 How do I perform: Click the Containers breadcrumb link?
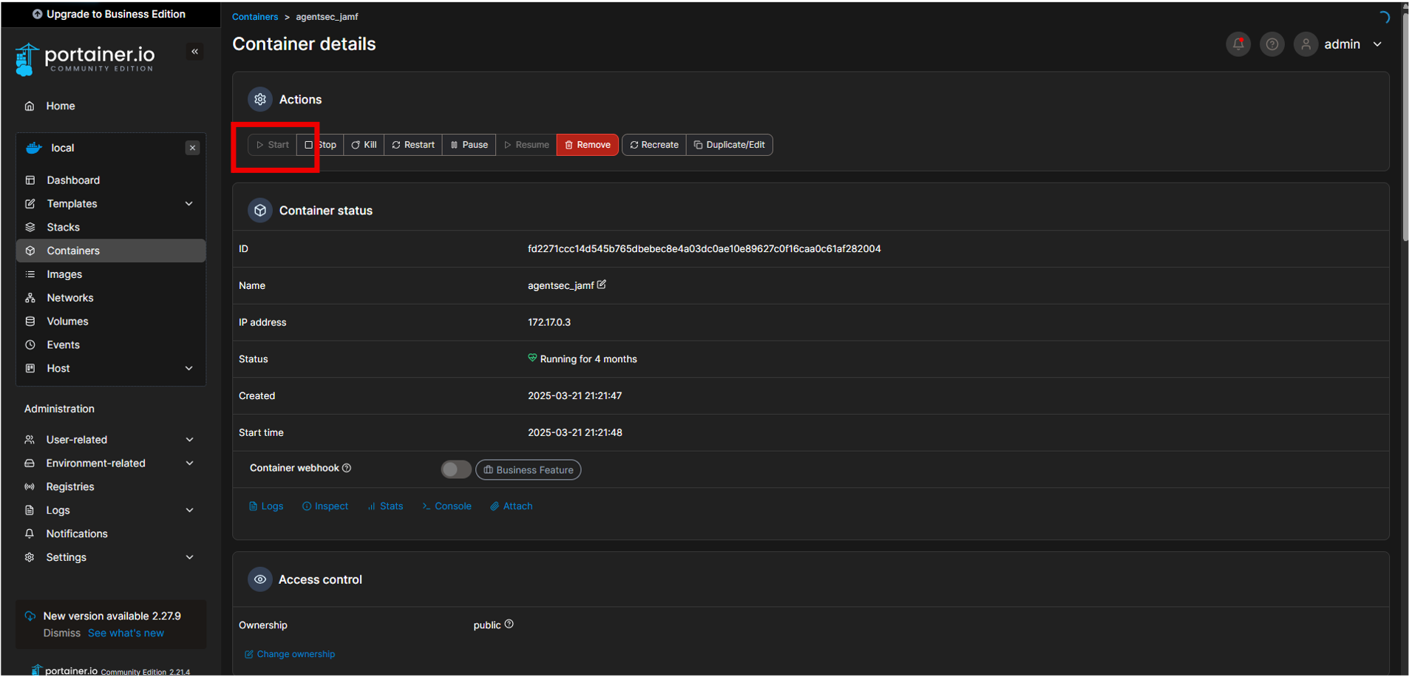[255, 17]
